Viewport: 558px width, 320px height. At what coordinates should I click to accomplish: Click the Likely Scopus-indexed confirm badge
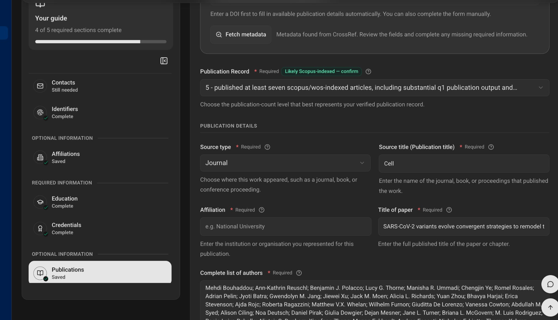321,71
